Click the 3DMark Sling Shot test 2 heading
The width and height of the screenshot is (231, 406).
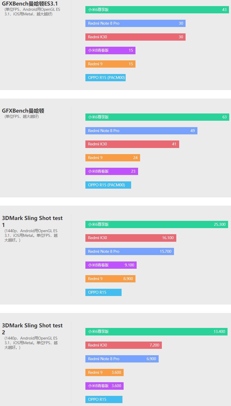[x=32, y=329]
